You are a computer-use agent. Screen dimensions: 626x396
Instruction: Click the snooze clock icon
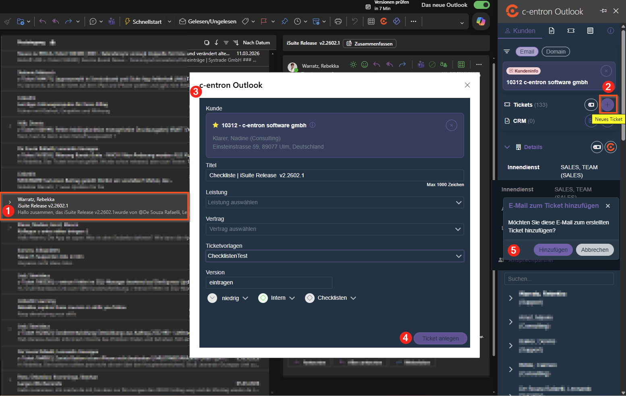click(297, 21)
